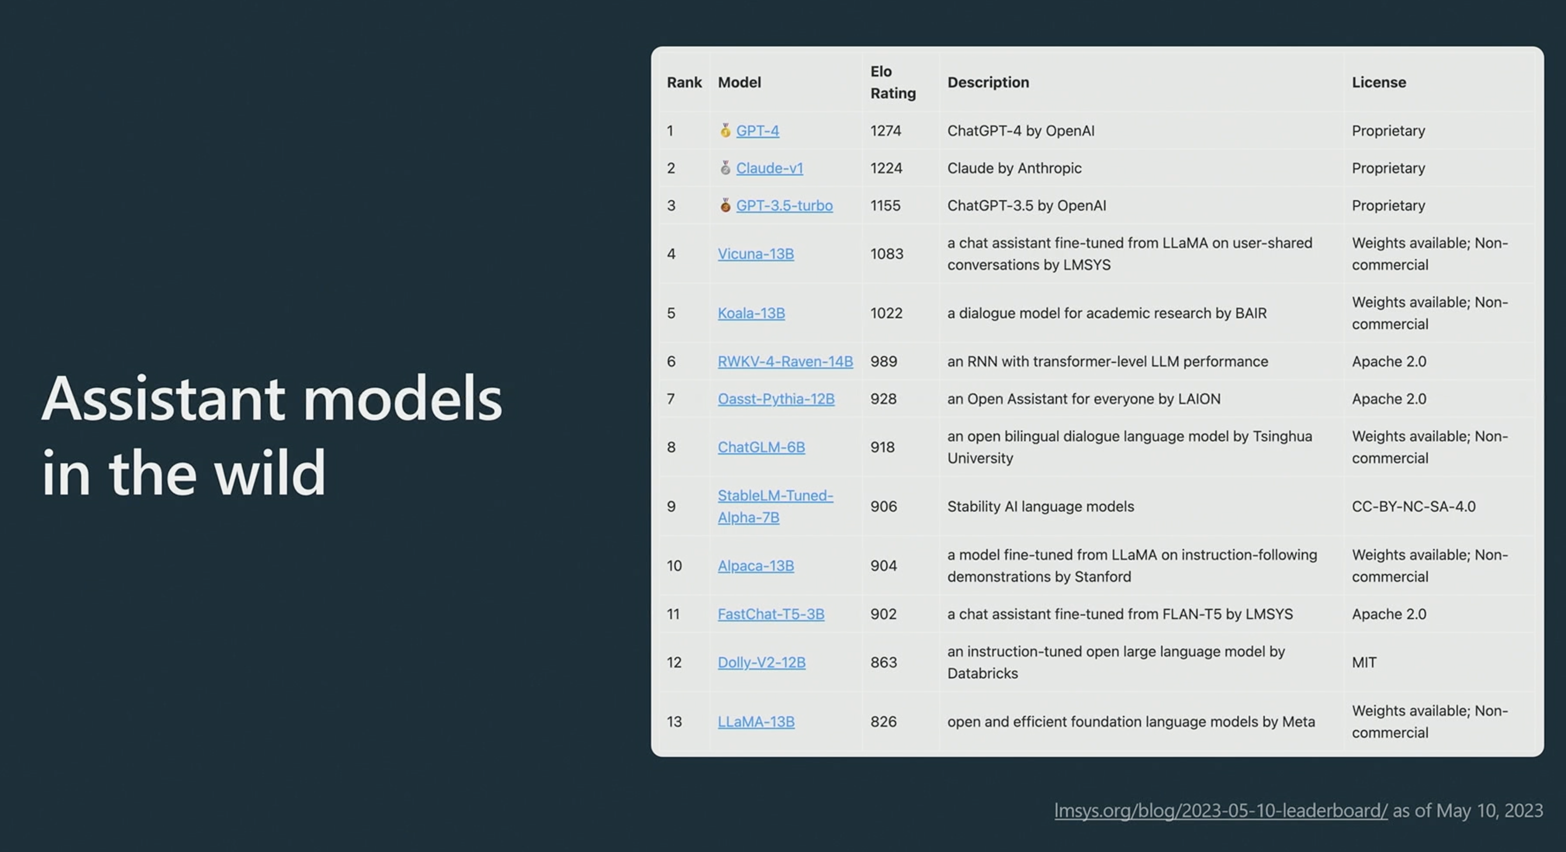The width and height of the screenshot is (1566, 852).
Task: Click the gold medal icon beside GPT-4
Action: click(725, 131)
